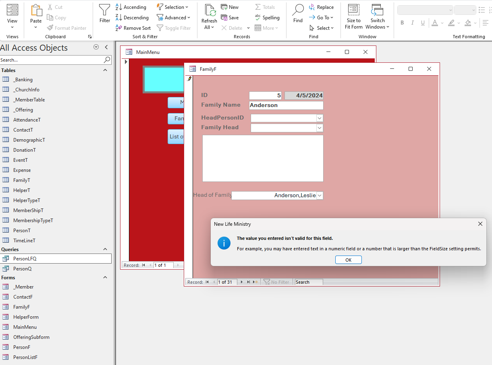Open the MainMenu form from the sidebar
The width and height of the screenshot is (492, 365).
click(26, 327)
